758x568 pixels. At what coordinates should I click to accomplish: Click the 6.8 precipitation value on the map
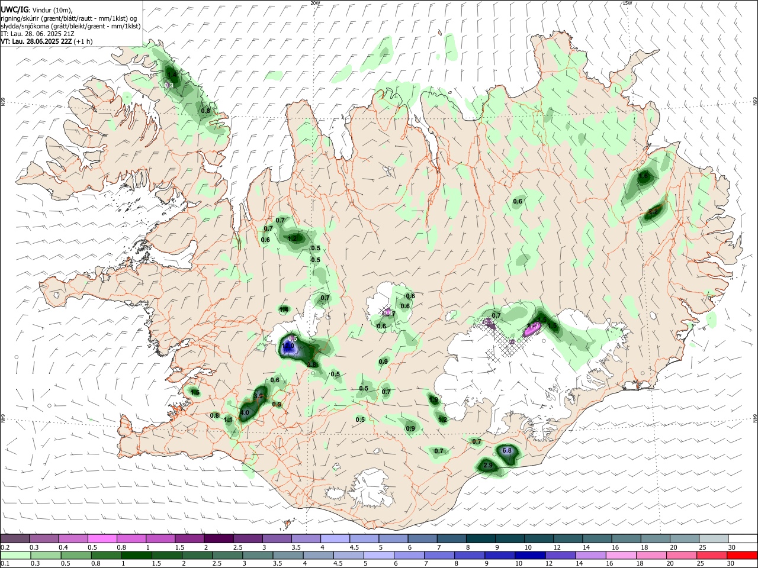point(506,451)
